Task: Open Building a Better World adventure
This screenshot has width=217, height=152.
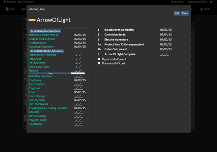Action: [43, 35]
